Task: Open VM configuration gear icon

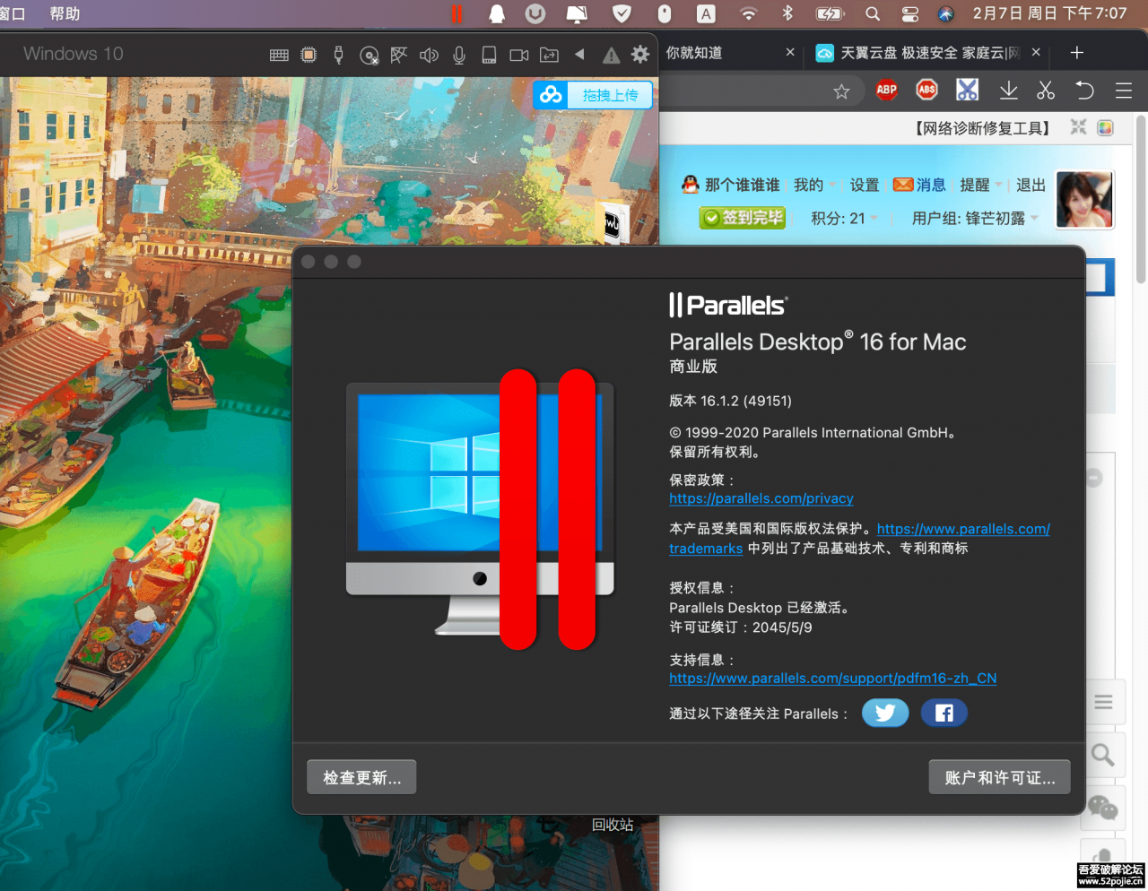Action: click(639, 55)
